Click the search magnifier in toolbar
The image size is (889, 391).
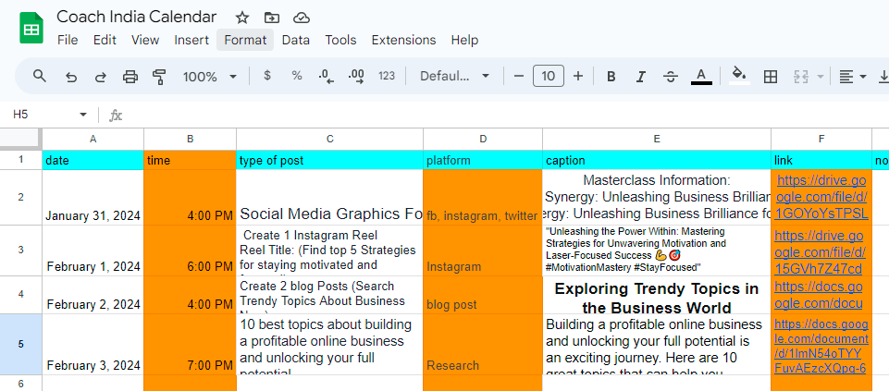(39, 77)
